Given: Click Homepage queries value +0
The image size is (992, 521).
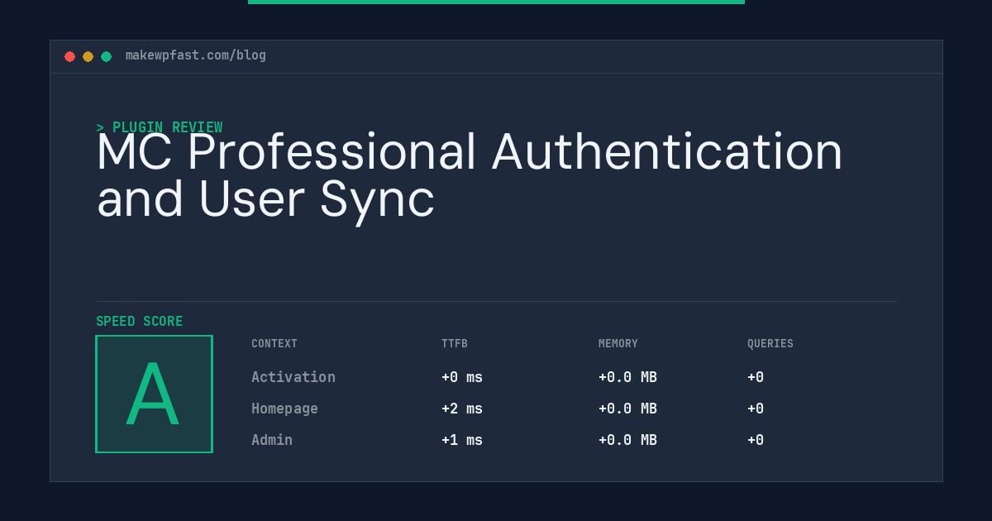Looking at the screenshot, I should (x=756, y=409).
